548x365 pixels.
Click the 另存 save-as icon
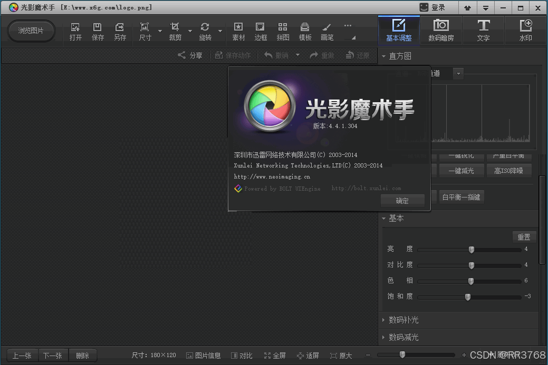120,32
